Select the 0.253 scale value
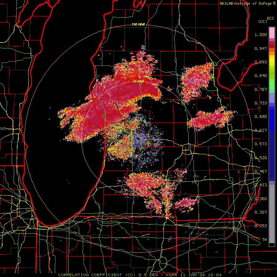Viewport: 277px width, 277px height. pos(261,226)
